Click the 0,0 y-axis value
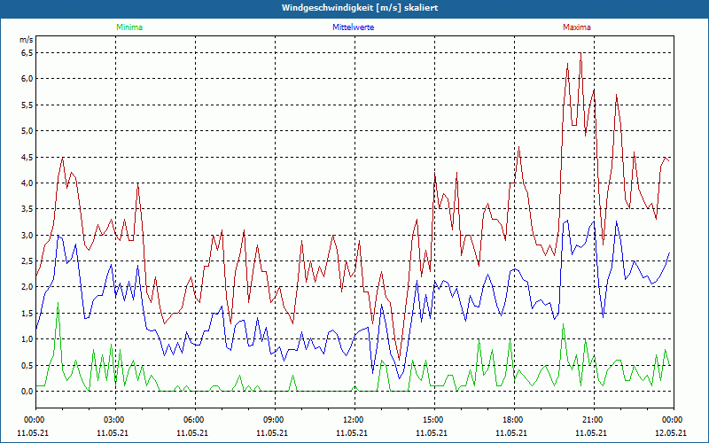Screen dimensions: 709x443 click(27, 391)
